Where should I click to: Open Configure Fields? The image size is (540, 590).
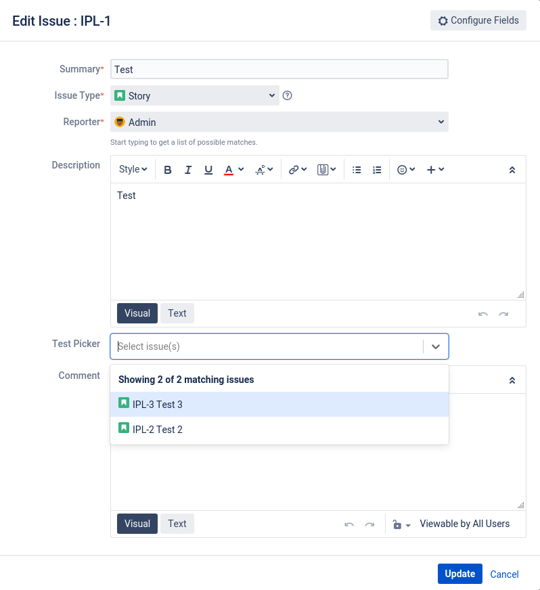click(478, 20)
